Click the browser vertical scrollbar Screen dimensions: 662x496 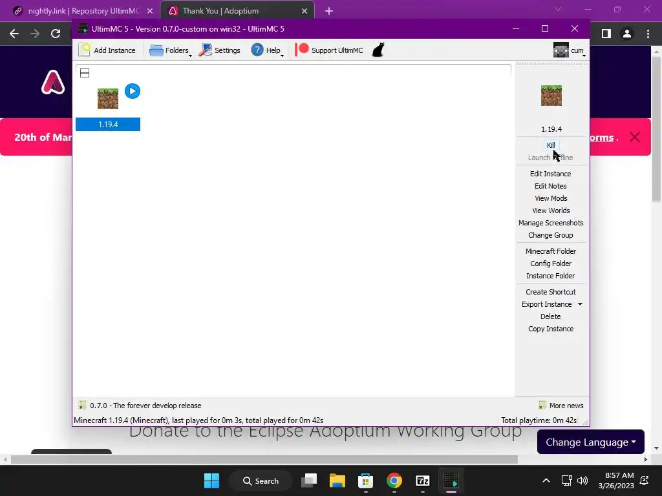(656, 129)
